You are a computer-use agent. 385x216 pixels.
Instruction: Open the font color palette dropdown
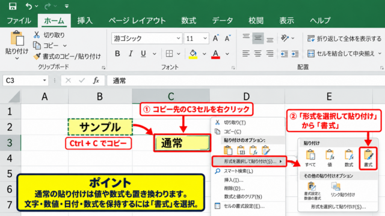[227, 53]
